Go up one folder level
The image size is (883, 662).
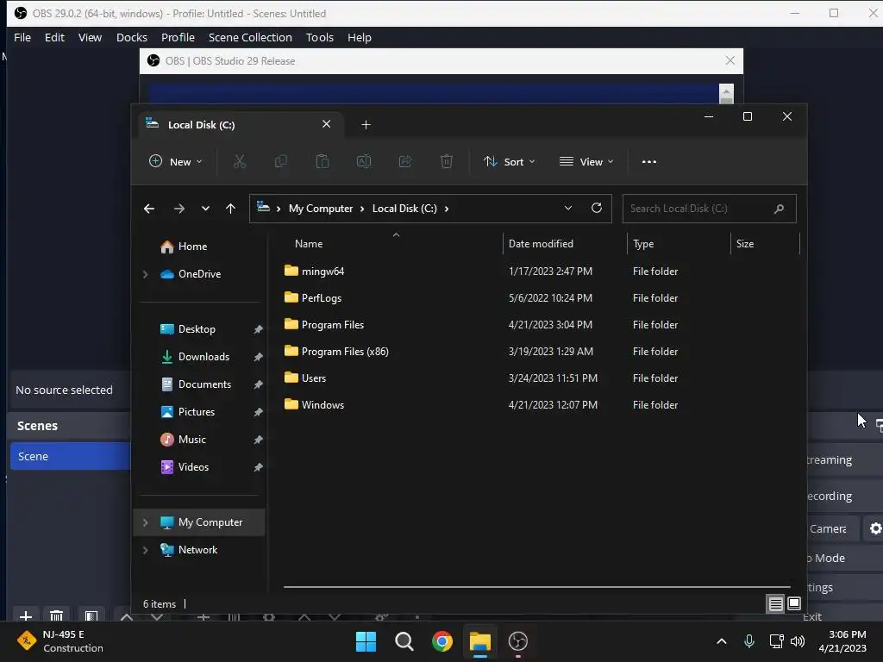point(230,209)
